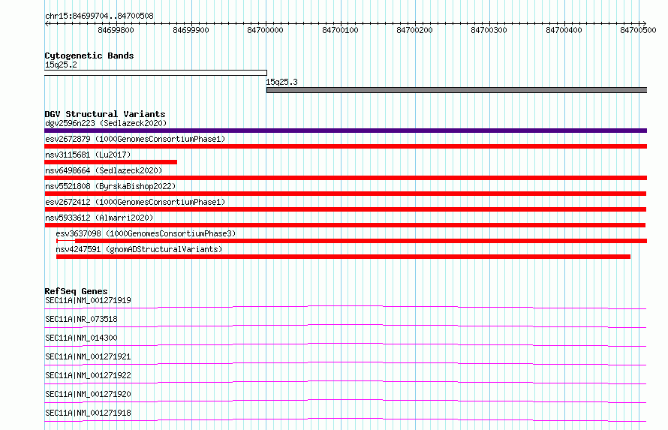Click the SEC11A|NM_001271918 gene label
This screenshot has width=668, height=430.
pyautogui.click(x=88, y=413)
